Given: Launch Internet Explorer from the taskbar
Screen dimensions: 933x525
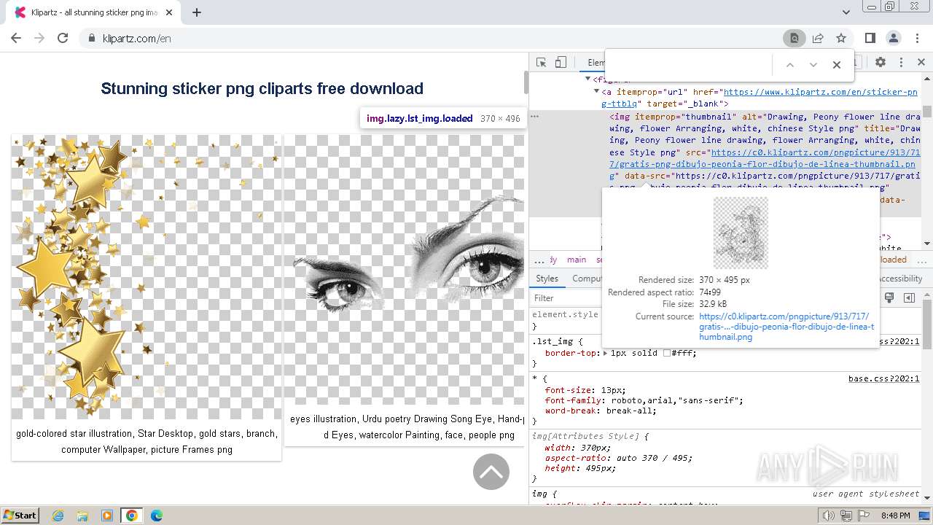Looking at the screenshot, I should (x=58, y=516).
